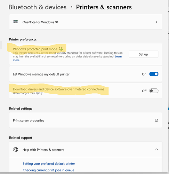Open OneNote printer details via chevron arrow
Screen dimensions: 169x174
pyautogui.click(x=156, y=22)
